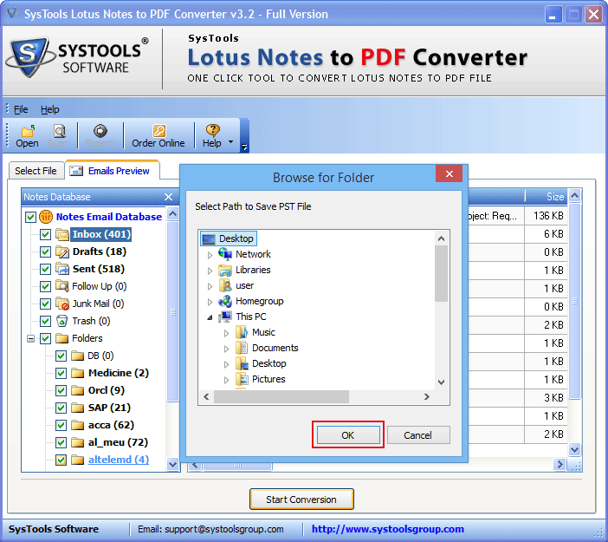Select the Junk Mail folder icon
The image size is (608, 542).
pyautogui.click(x=62, y=304)
